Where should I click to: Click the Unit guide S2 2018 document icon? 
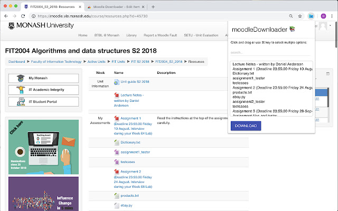click(116, 82)
